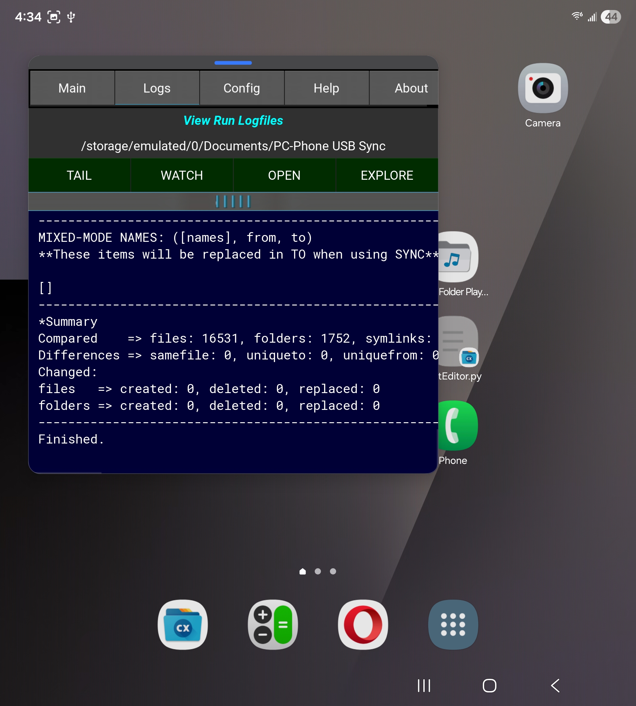The width and height of the screenshot is (636, 706).
Task: Open the Opera browser
Action: (x=363, y=625)
